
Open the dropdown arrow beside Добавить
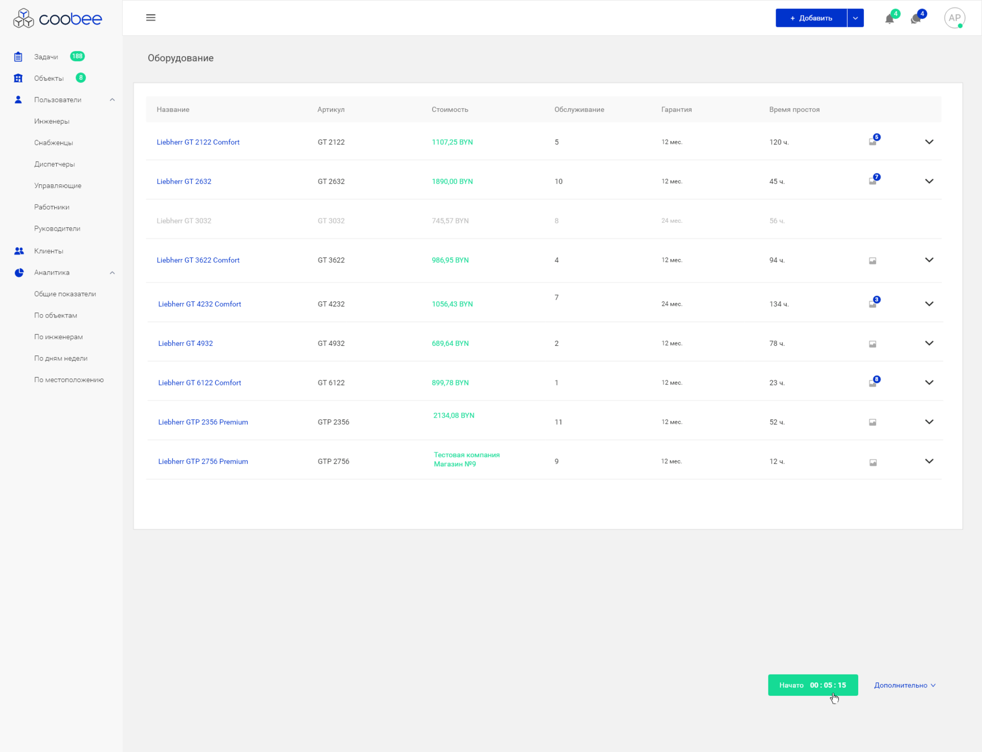(x=855, y=18)
